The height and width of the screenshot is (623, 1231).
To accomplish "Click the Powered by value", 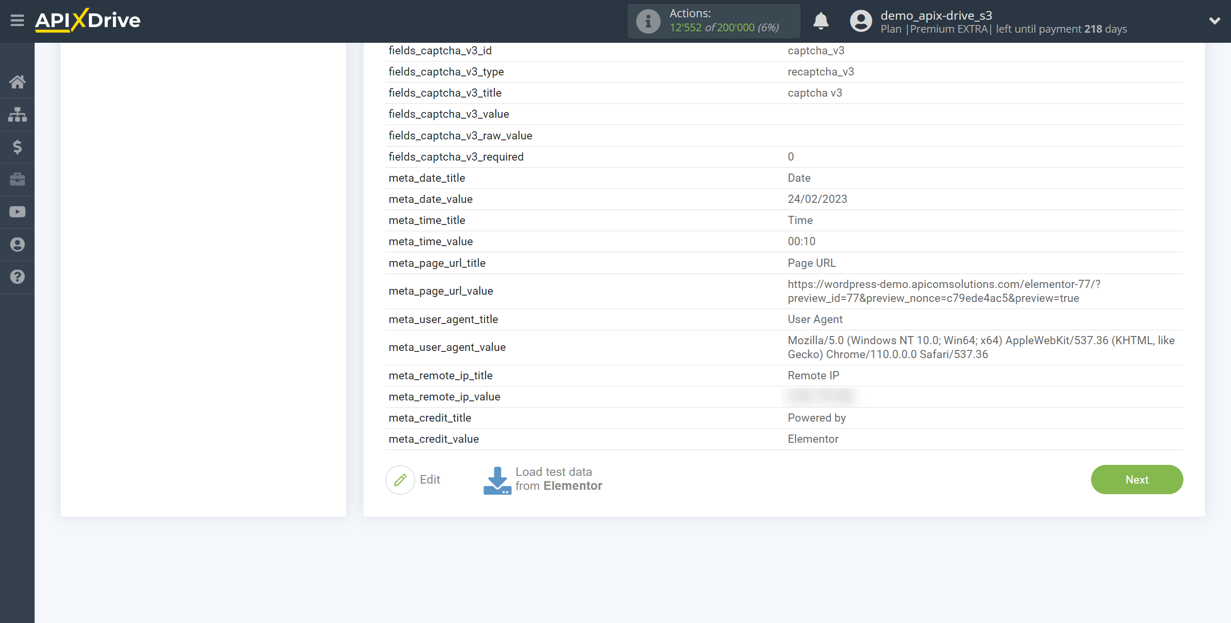I will point(816,418).
